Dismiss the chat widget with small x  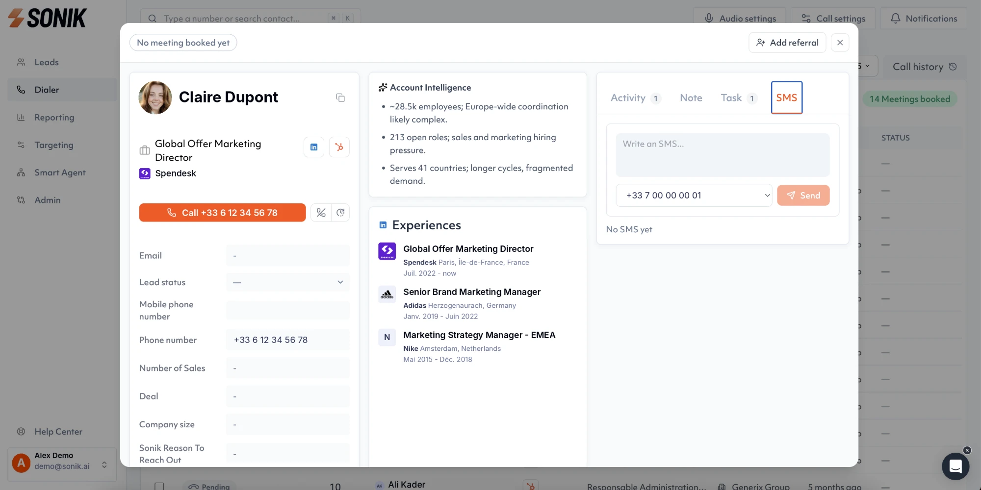click(967, 450)
